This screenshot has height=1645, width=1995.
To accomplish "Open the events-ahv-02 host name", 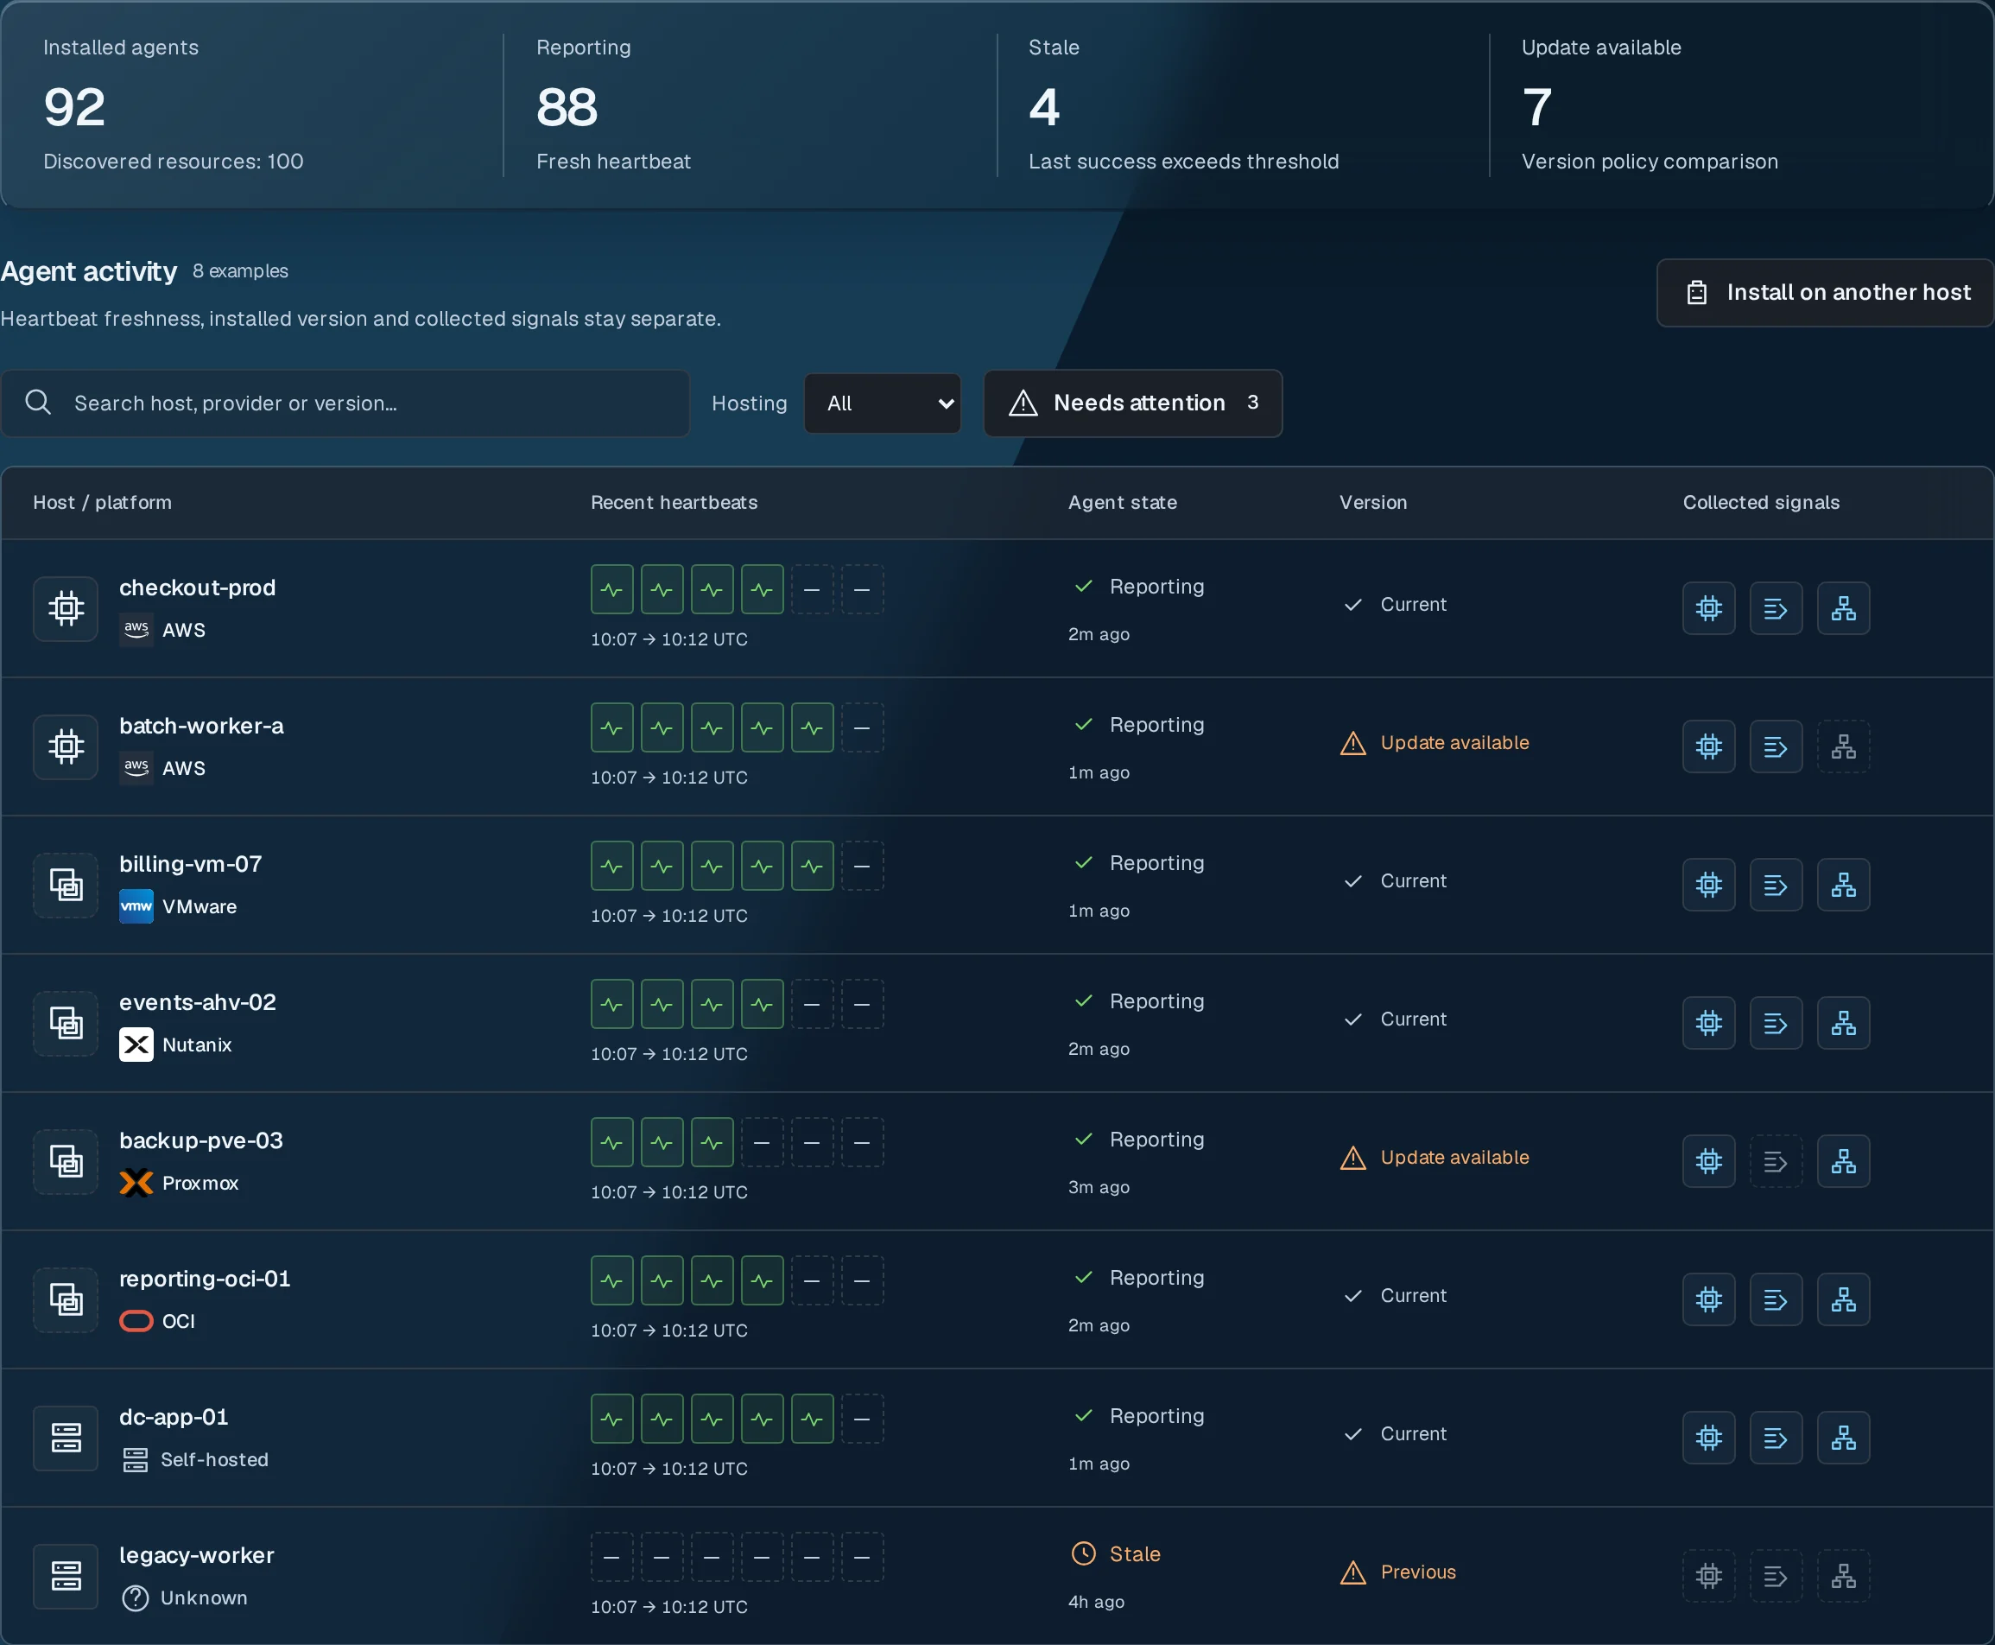I will [x=197, y=1003].
